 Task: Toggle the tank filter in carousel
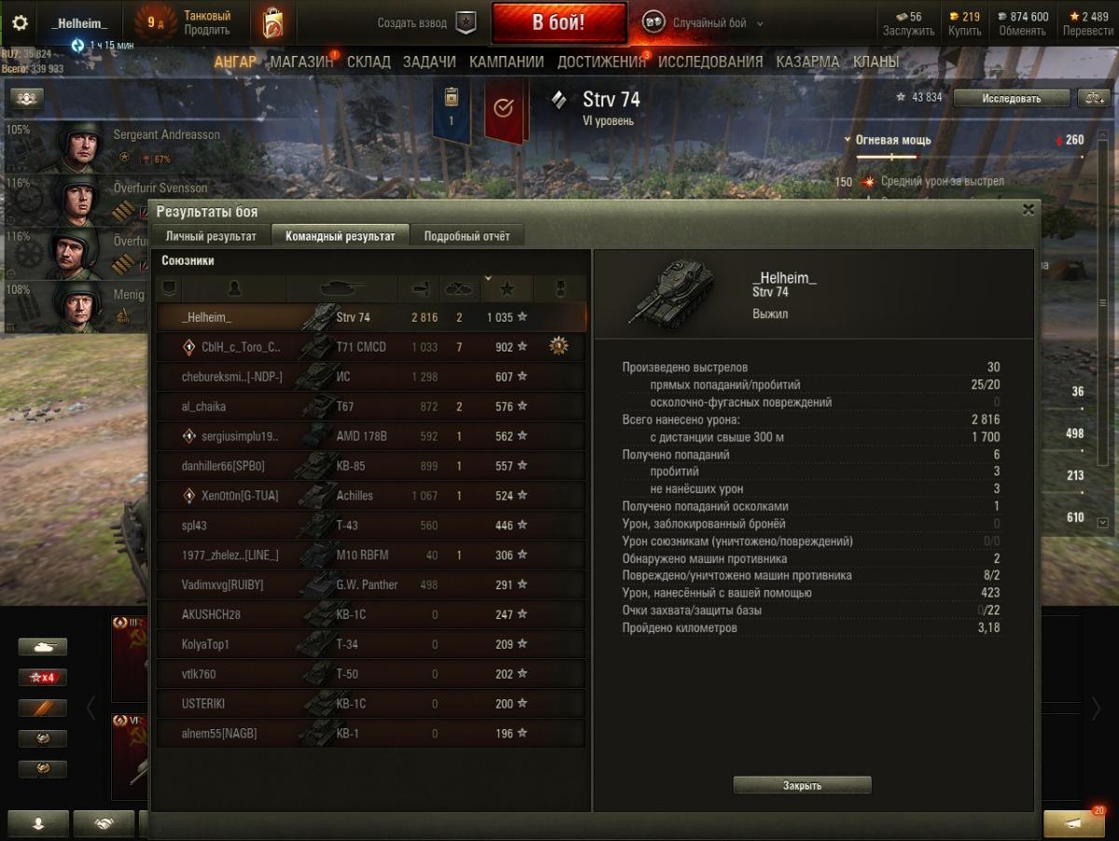[42, 646]
